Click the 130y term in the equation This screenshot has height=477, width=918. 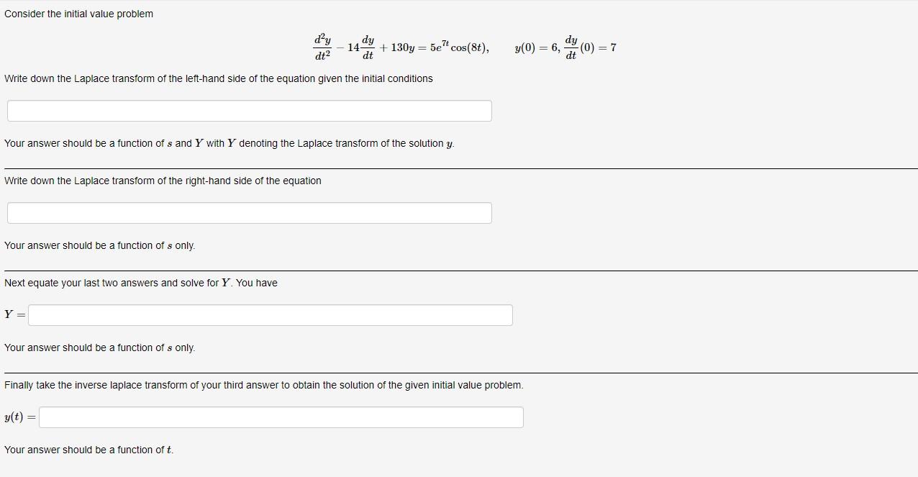point(403,45)
